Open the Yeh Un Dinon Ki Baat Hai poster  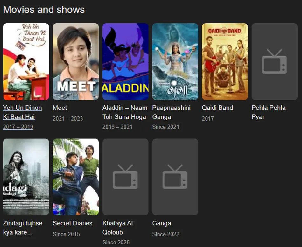click(x=26, y=61)
